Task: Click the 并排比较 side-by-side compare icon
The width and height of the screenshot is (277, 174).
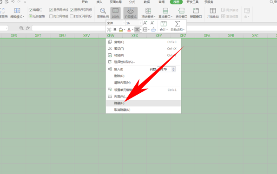Action: (x=213, y=11)
